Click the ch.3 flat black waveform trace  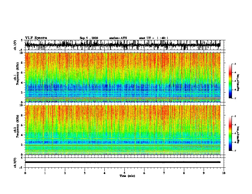[123, 162]
